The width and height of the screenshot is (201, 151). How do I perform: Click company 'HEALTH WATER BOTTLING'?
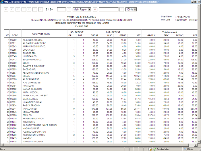point(36,73)
